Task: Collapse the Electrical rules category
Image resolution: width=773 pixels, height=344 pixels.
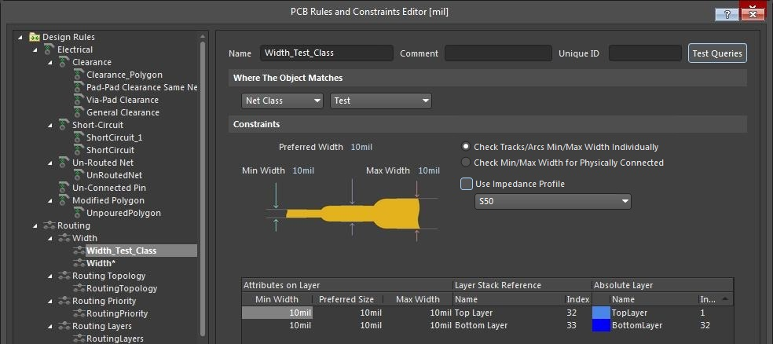Action: point(35,49)
